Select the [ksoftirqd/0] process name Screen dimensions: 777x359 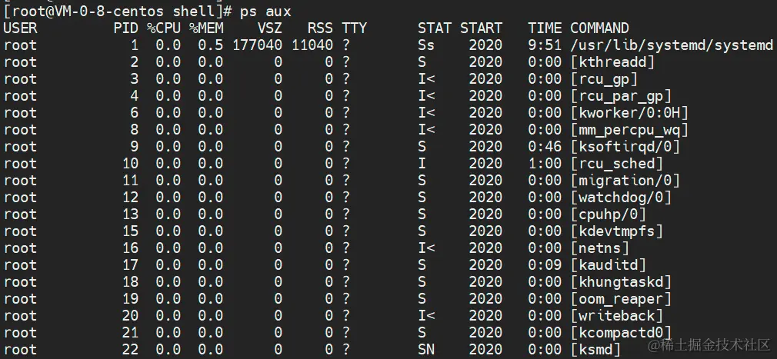tap(625, 147)
